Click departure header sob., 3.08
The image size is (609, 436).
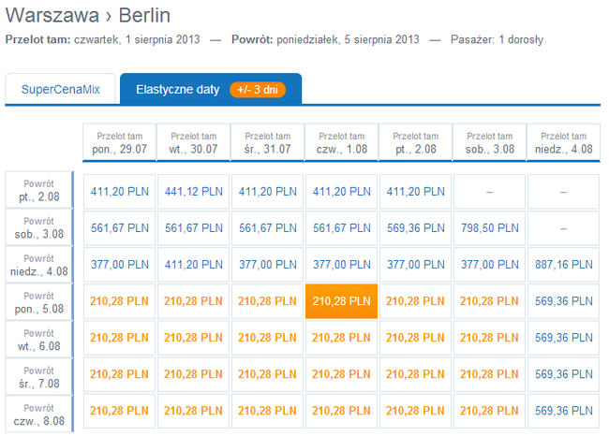click(489, 142)
